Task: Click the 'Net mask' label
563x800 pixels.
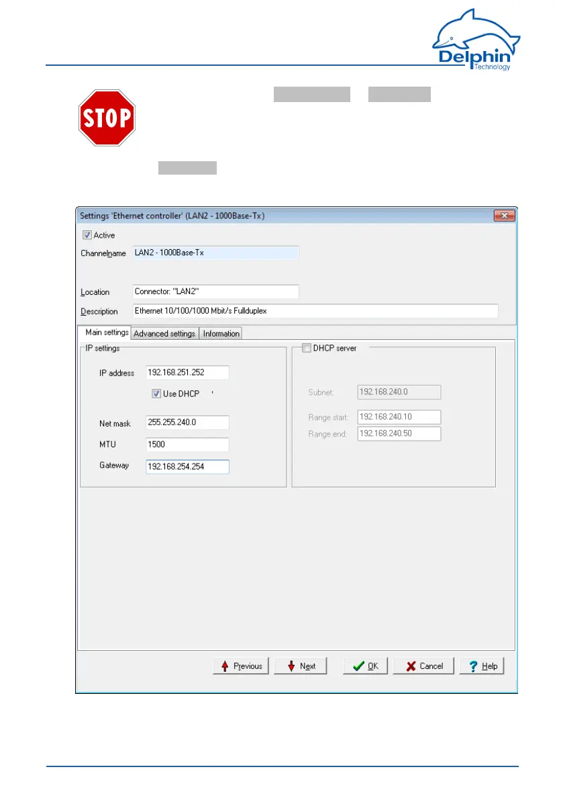Action: pyautogui.click(x=115, y=423)
